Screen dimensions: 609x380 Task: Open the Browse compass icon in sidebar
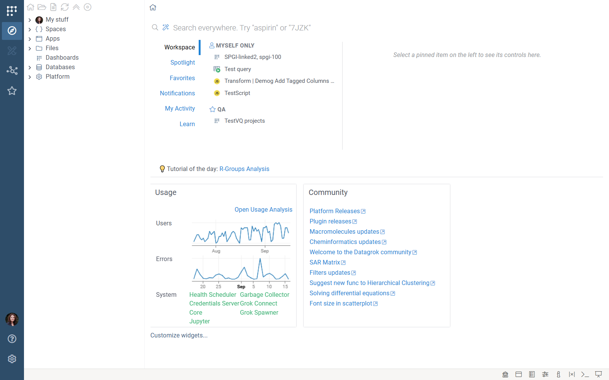12,31
